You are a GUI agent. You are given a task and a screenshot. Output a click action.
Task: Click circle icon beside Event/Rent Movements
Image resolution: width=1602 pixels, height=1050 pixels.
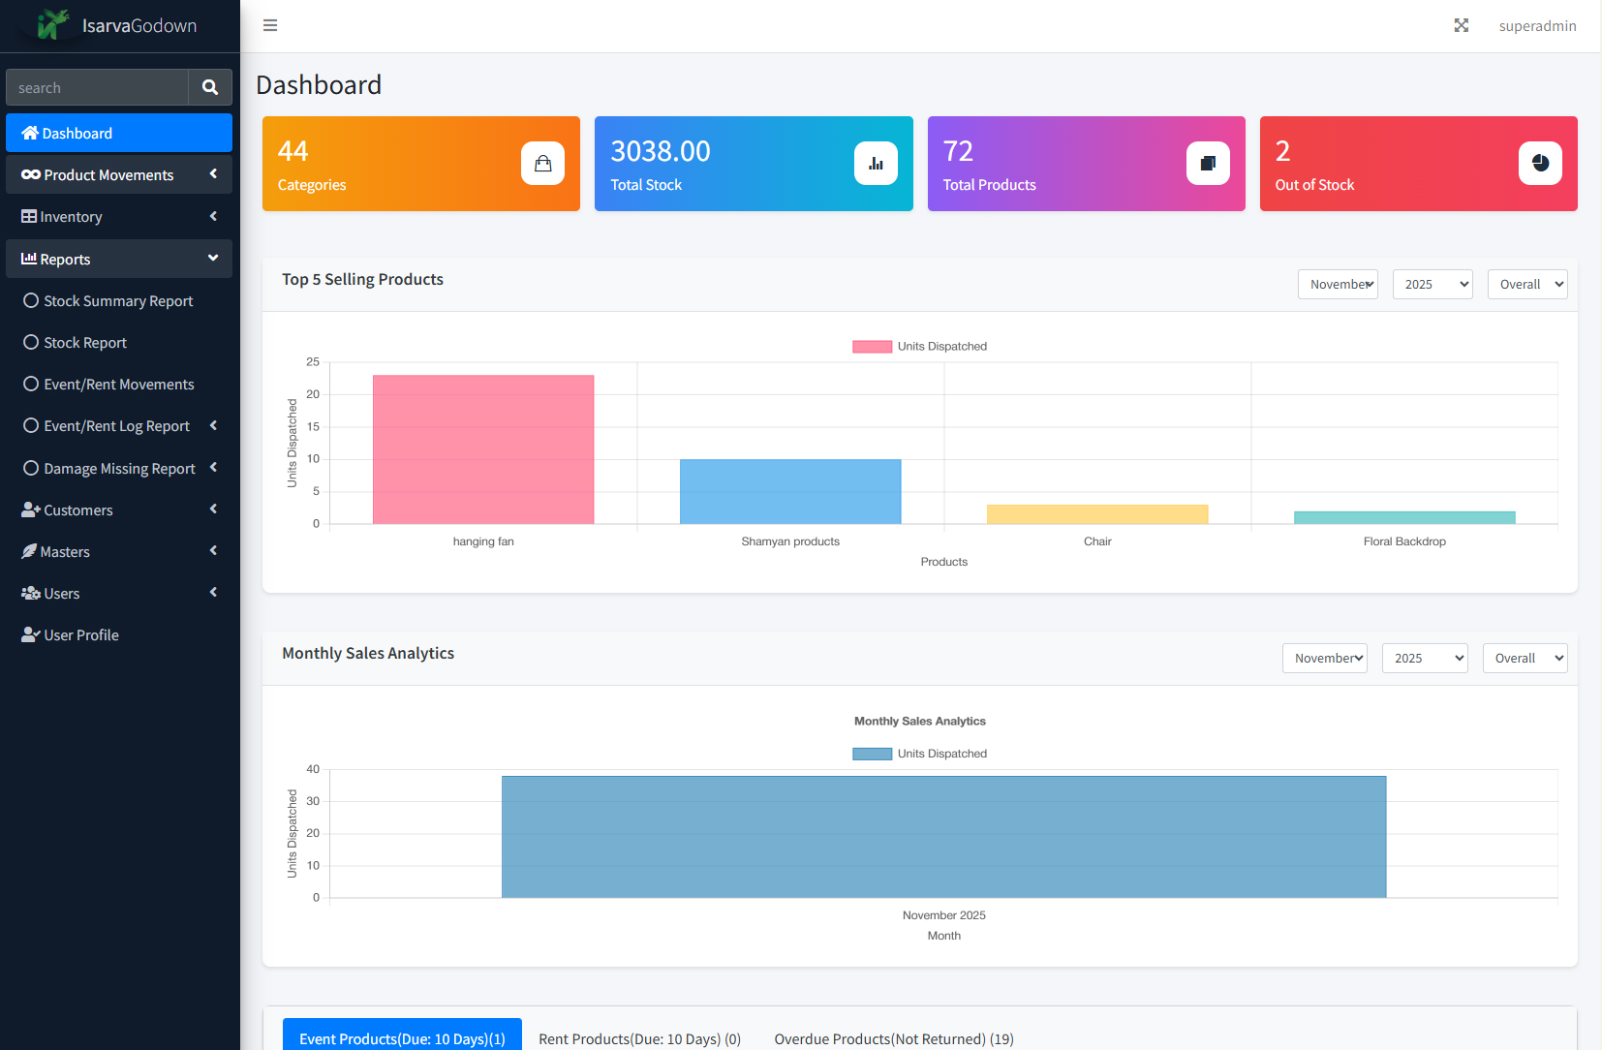(31, 384)
